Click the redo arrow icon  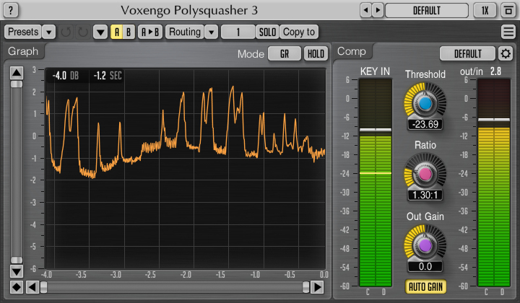[x=82, y=32]
